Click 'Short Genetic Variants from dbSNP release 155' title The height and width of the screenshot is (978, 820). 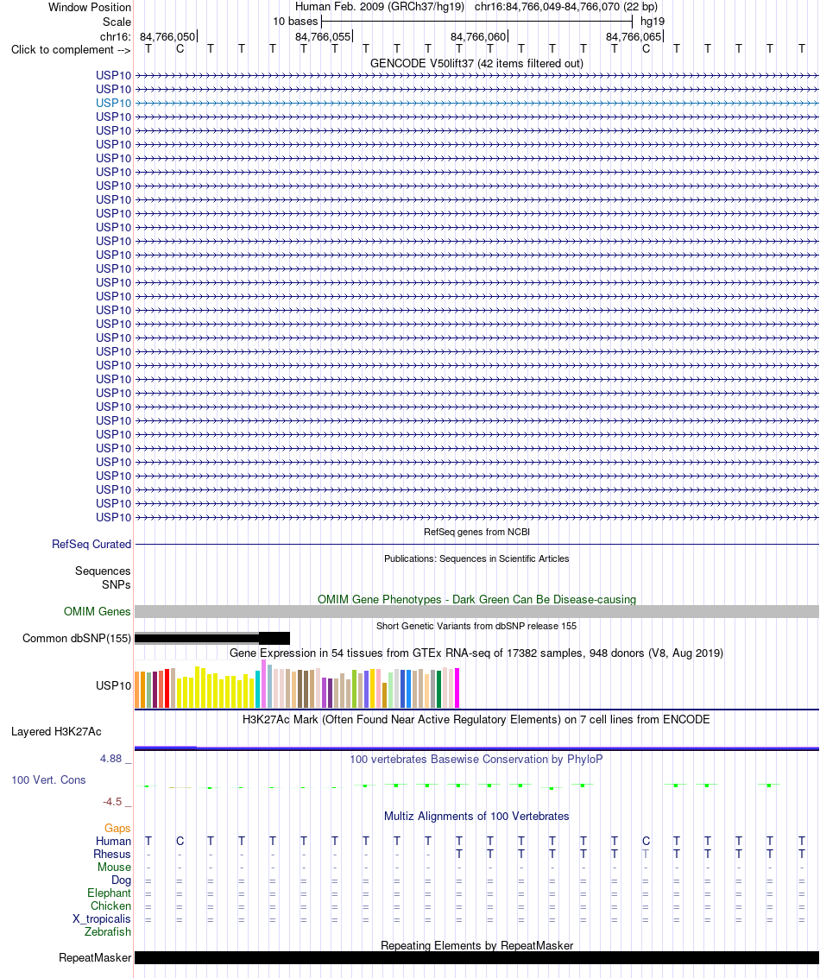[476, 626]
